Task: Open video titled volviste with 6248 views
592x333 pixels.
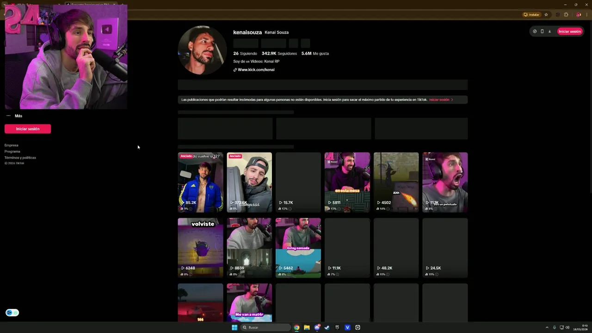Action: [x=200, y=248]
